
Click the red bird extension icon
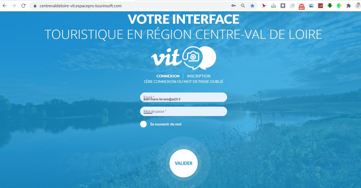click(x=264, y=6)
